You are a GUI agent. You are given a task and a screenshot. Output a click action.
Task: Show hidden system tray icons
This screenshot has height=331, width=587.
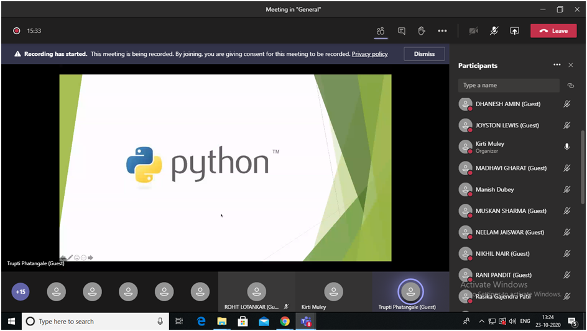[482, 321]
